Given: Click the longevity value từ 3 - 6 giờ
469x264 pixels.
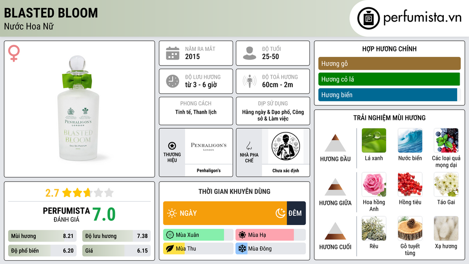Looking at the screenshot, I should 201,85.
